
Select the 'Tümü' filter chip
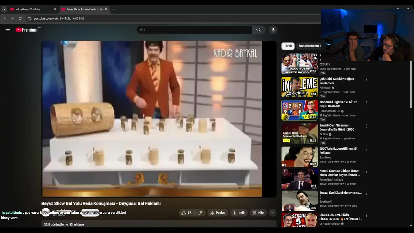tap(288, 46)
